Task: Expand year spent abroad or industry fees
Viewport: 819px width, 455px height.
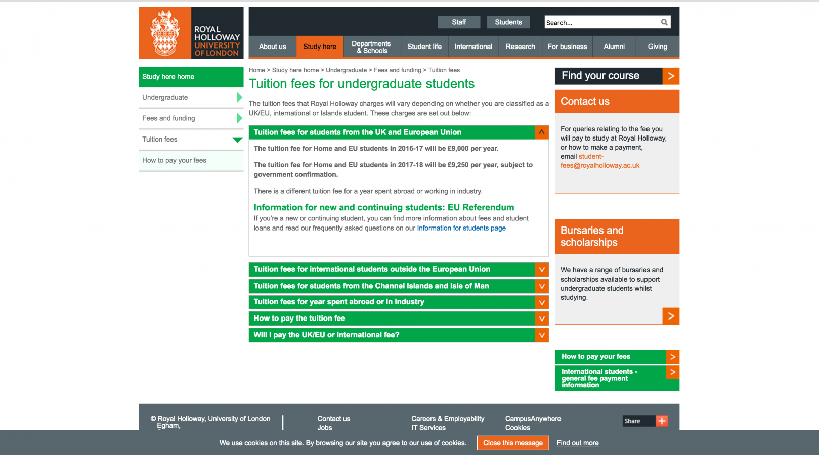Action: 542,302
